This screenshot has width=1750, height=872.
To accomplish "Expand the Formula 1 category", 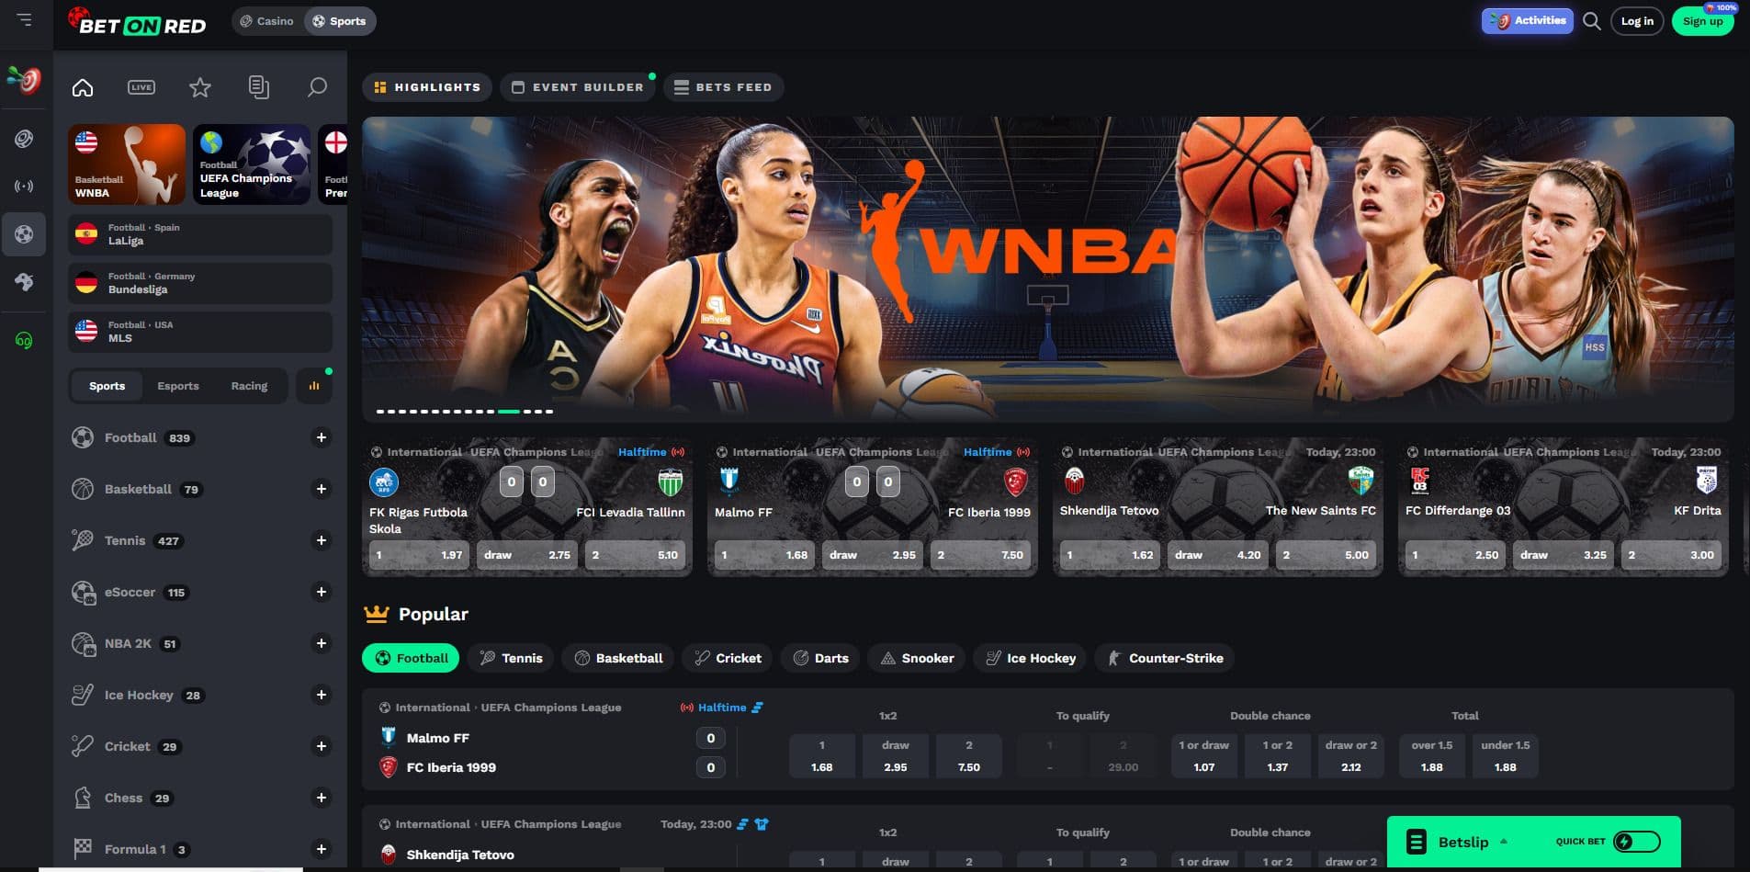I will [322, 849].
